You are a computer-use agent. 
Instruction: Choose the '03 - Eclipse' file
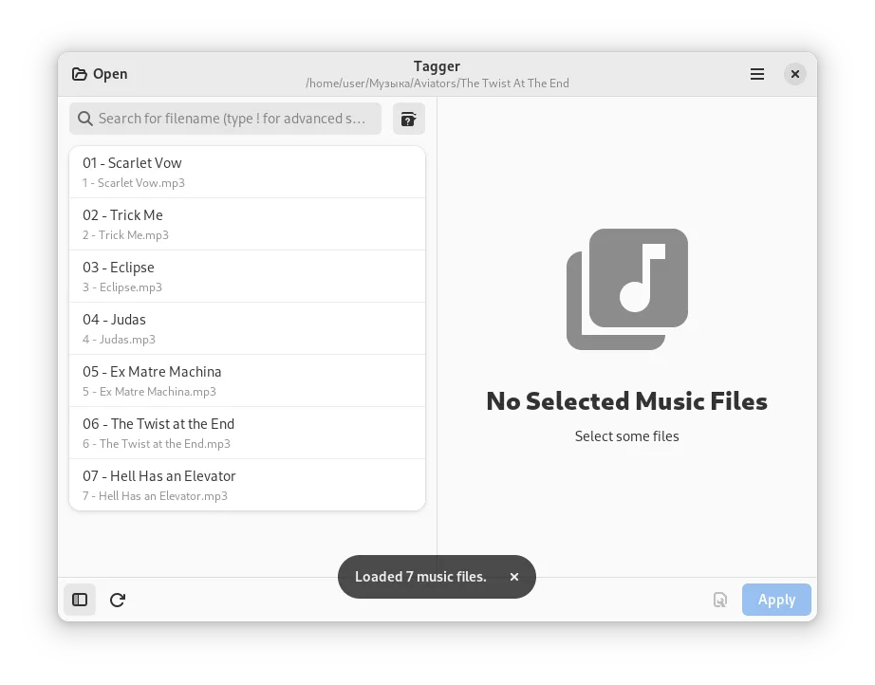[247, 276]
